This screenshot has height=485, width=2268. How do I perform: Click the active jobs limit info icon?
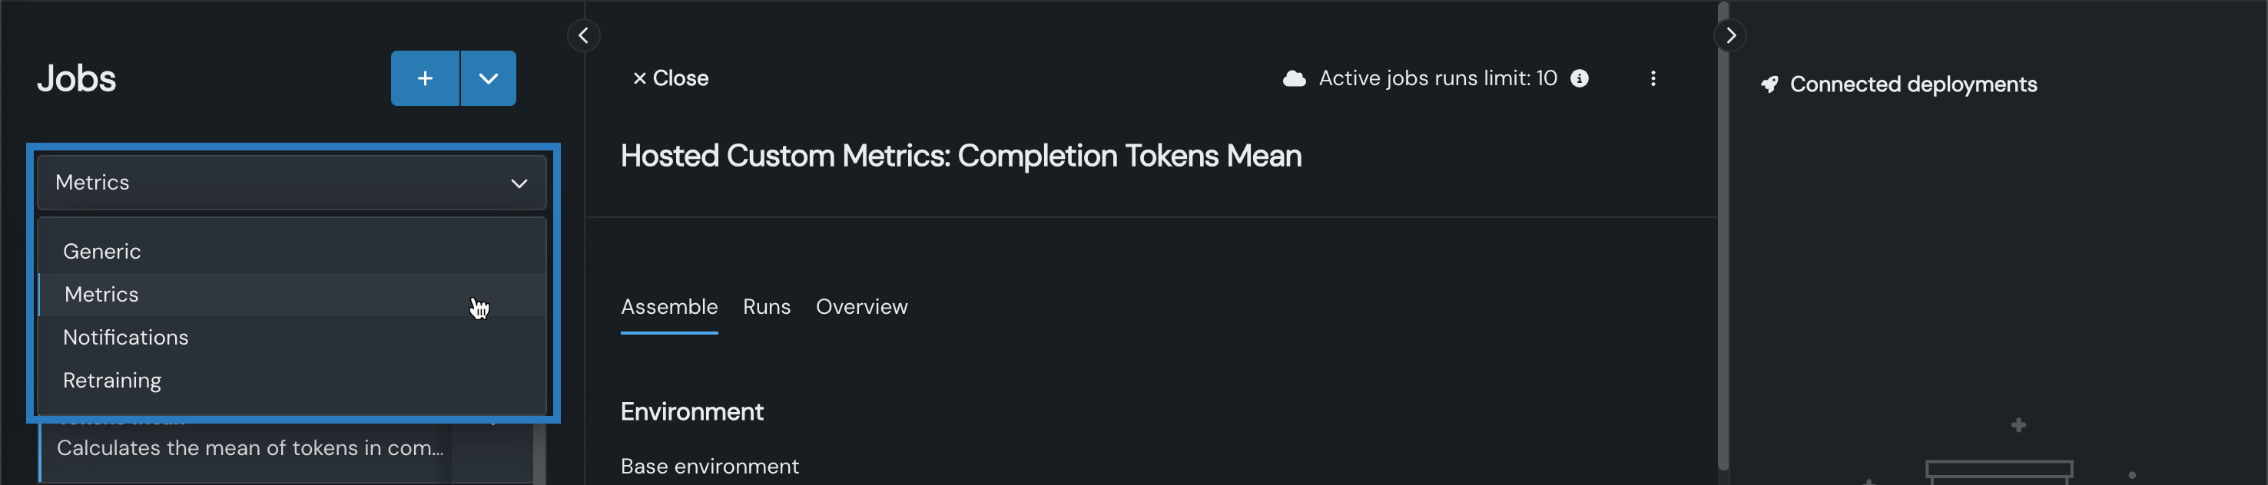click(1580, 78)
